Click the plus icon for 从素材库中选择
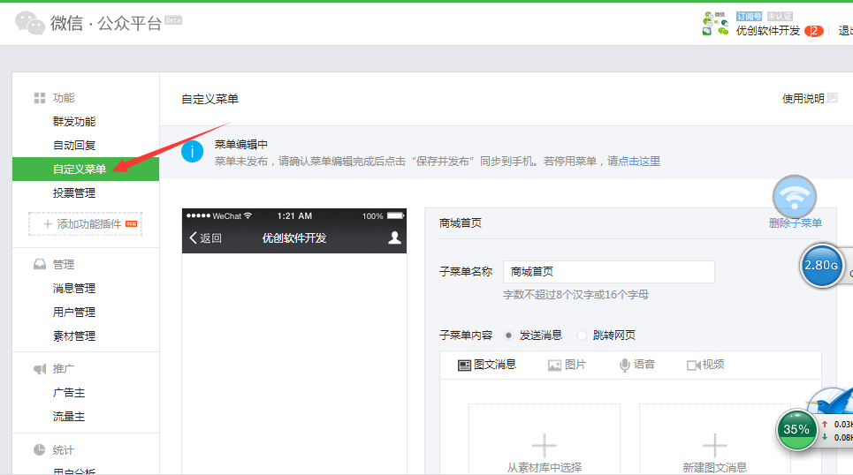 544,444
